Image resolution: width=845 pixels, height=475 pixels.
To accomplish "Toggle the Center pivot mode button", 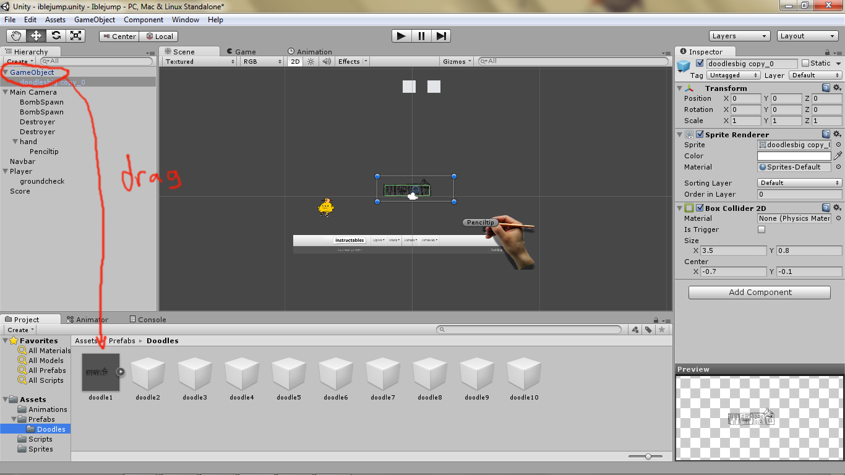I will (119, 36).
